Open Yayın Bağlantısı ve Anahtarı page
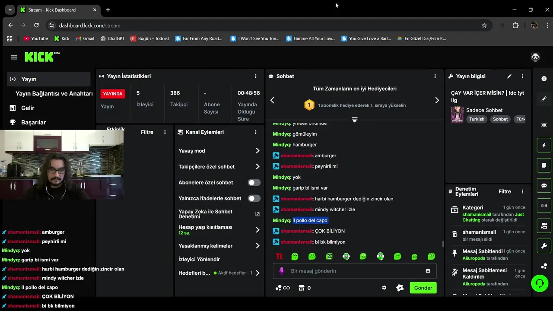Screen dimensions: 553x311 click(54, 94)
